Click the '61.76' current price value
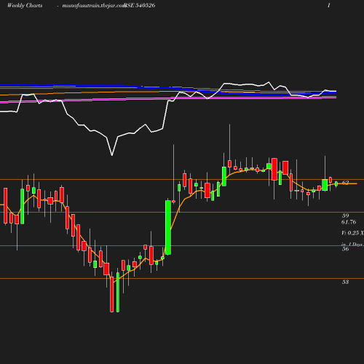 point(349,222)
